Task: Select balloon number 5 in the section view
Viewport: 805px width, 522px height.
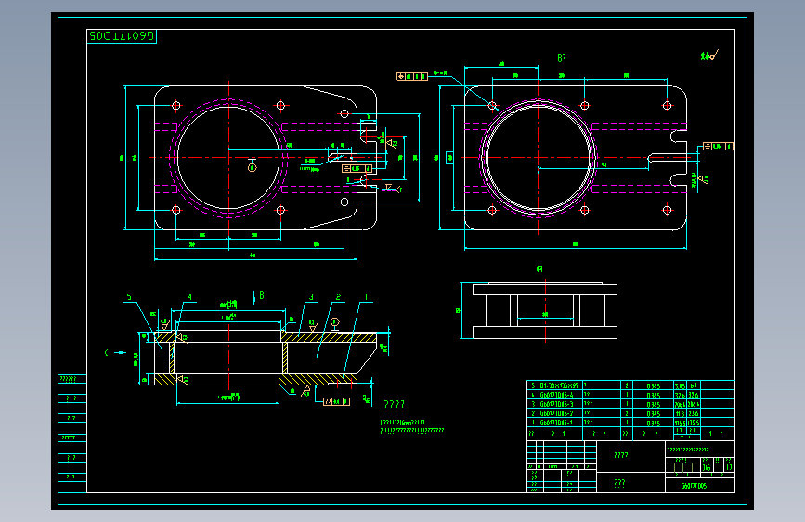Action: [x=129, y=297]
